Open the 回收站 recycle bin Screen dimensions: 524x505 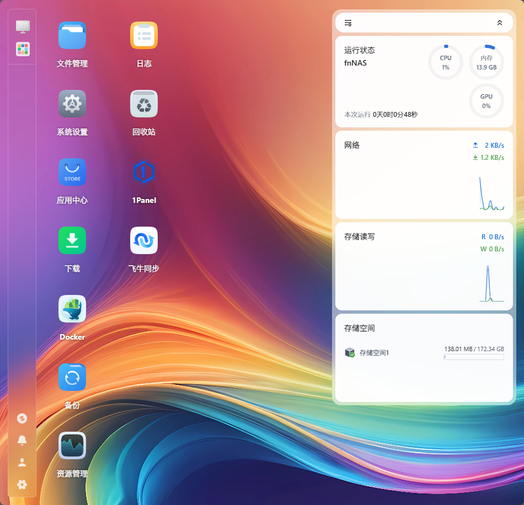click(144, 104)
